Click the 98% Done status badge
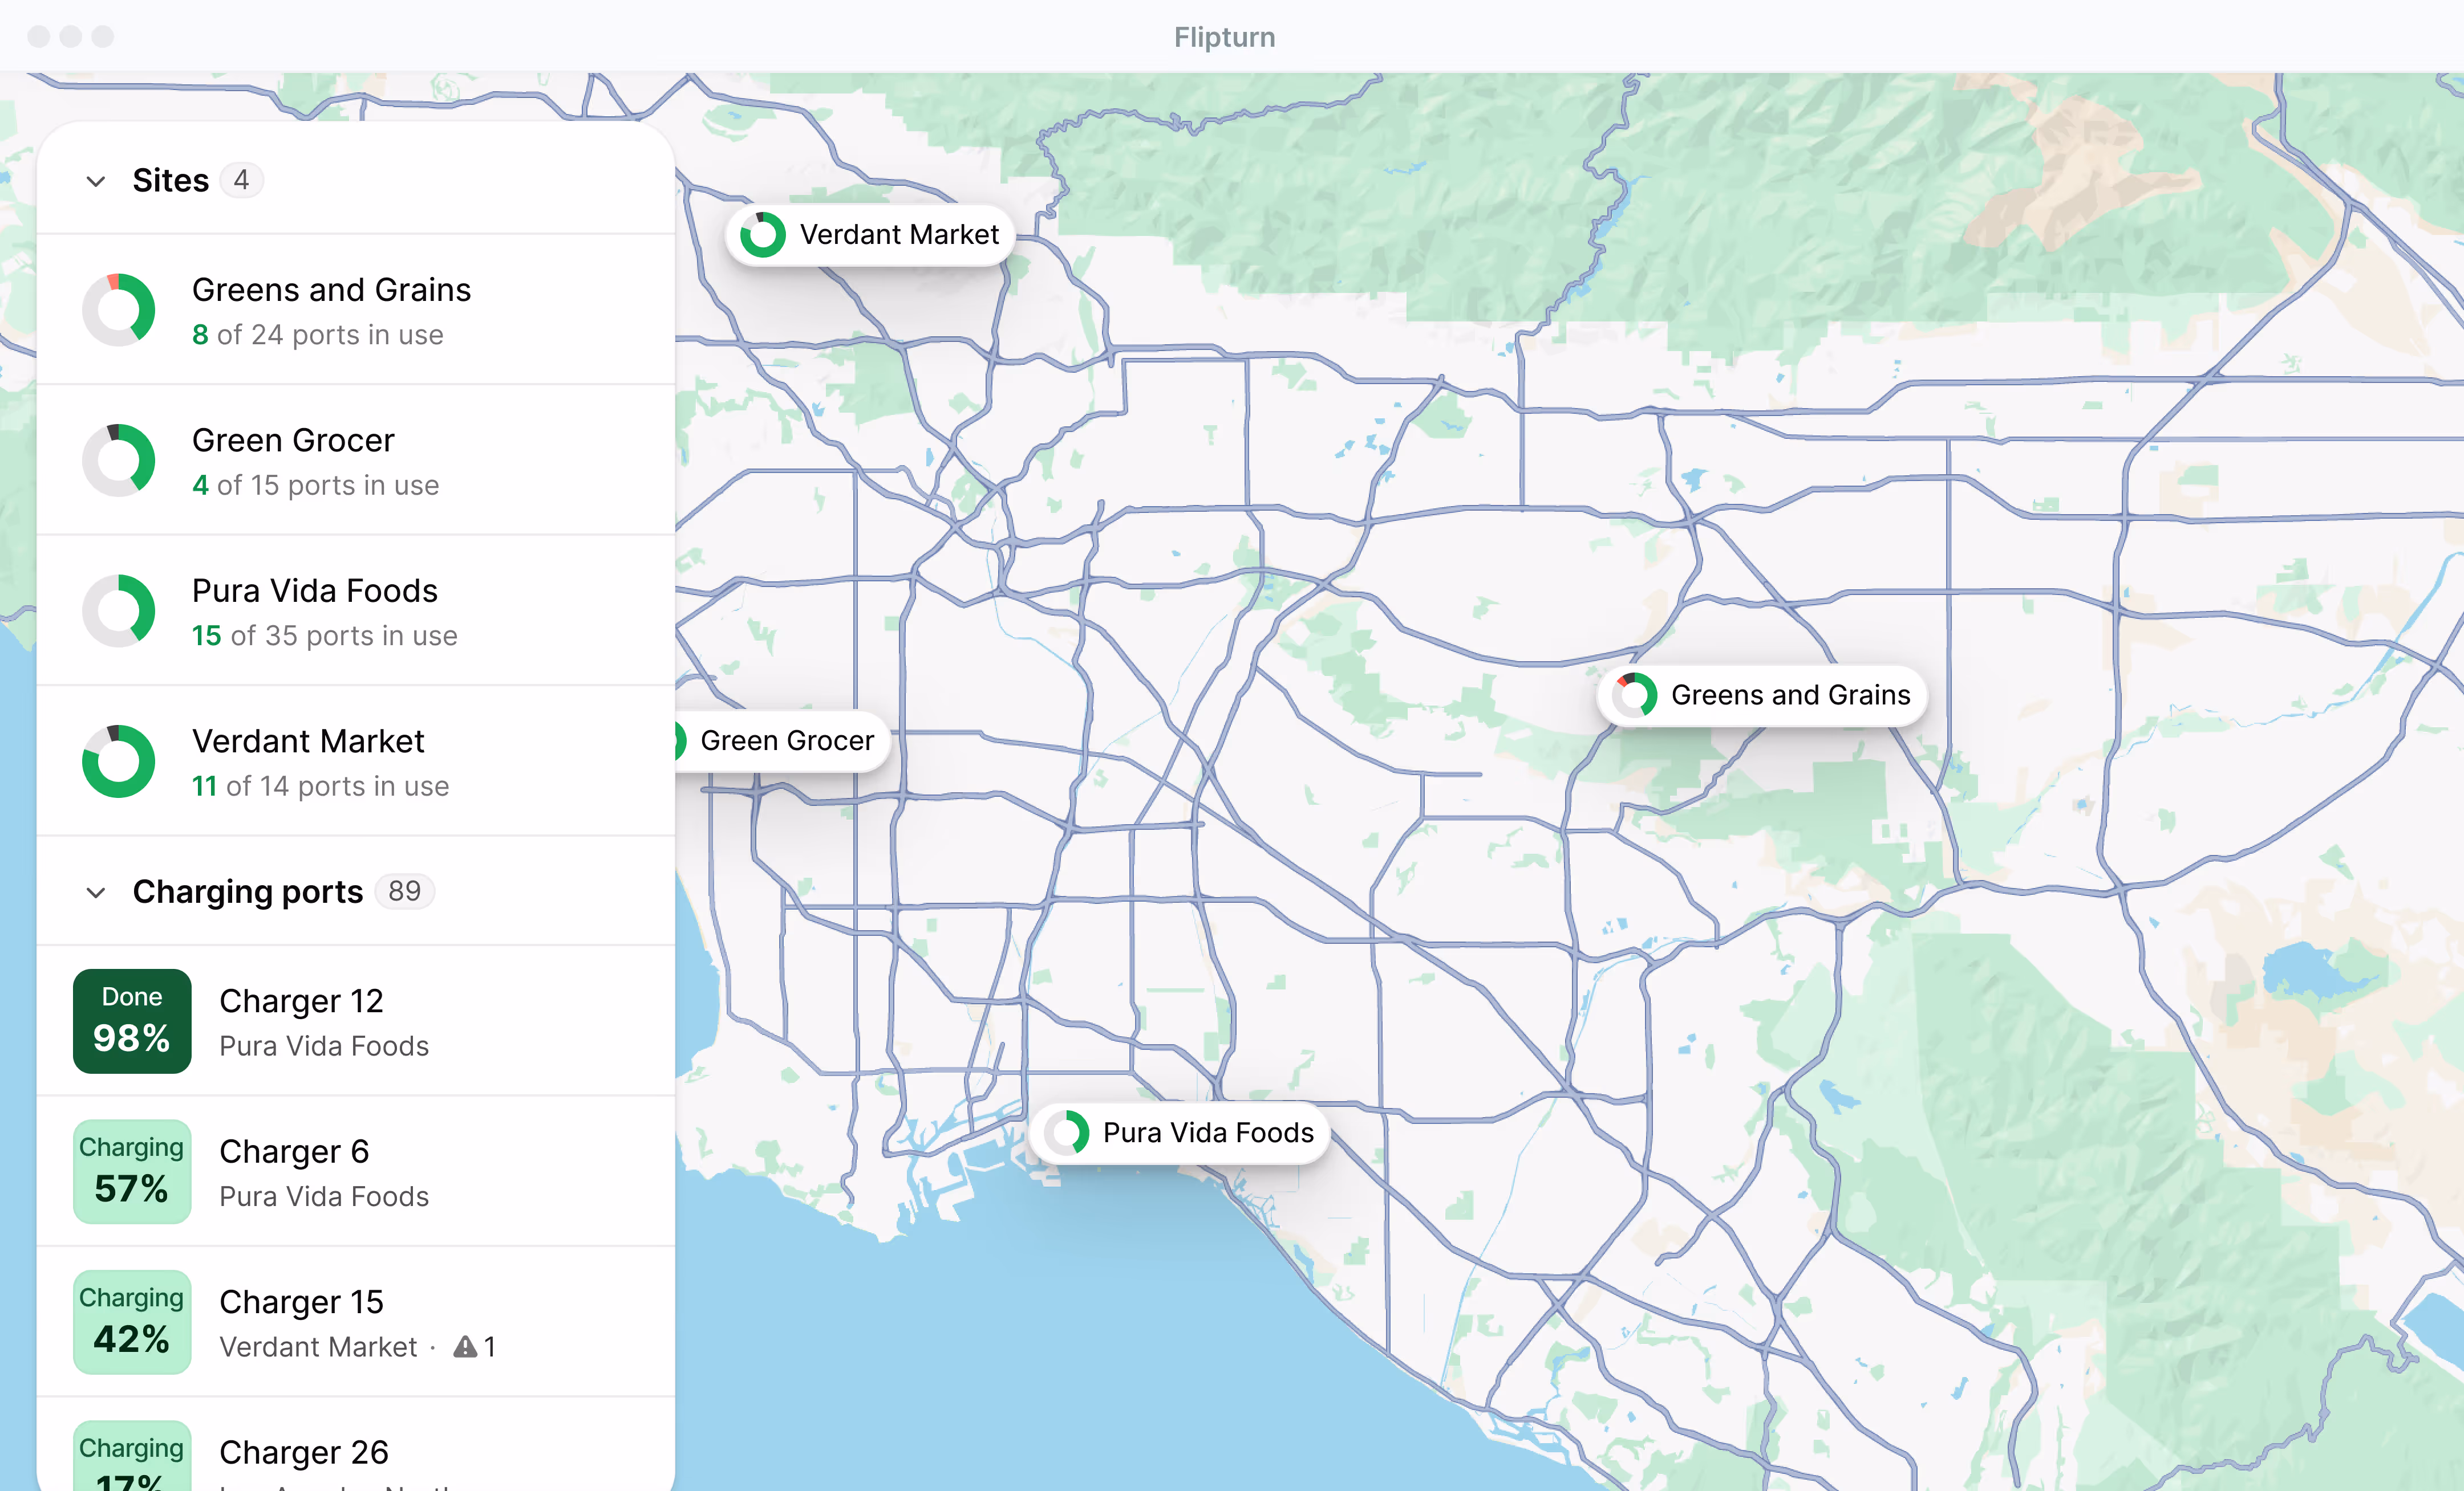This screenshot has width=2464, height=1491. pos(131,1020)
